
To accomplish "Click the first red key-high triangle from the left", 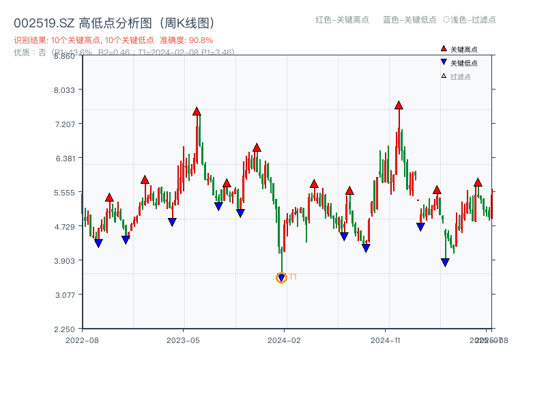I will 109,197.
